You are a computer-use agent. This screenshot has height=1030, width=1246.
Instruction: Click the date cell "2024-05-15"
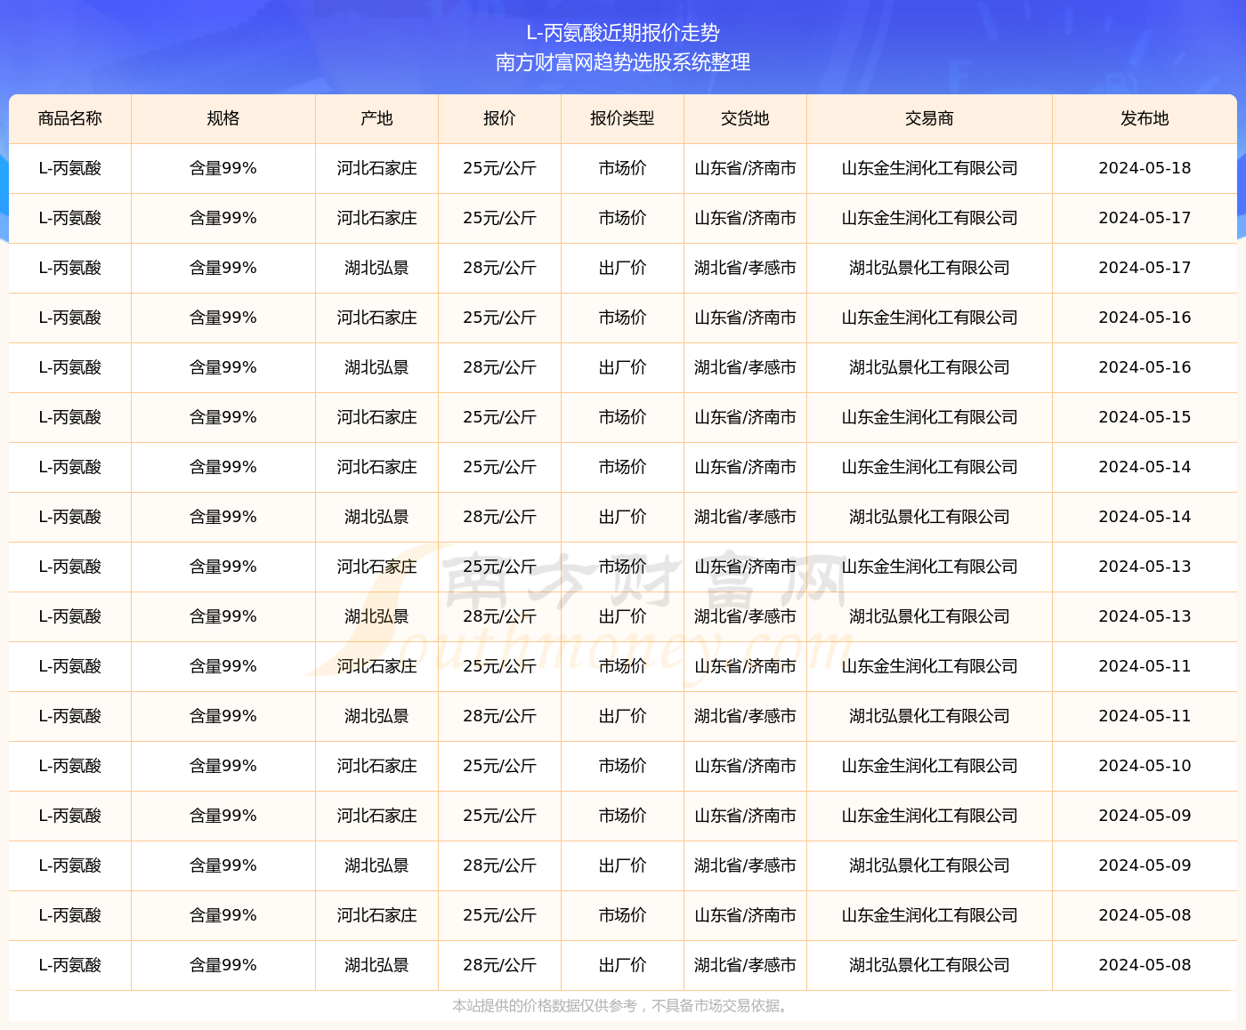click(1145, 417)
